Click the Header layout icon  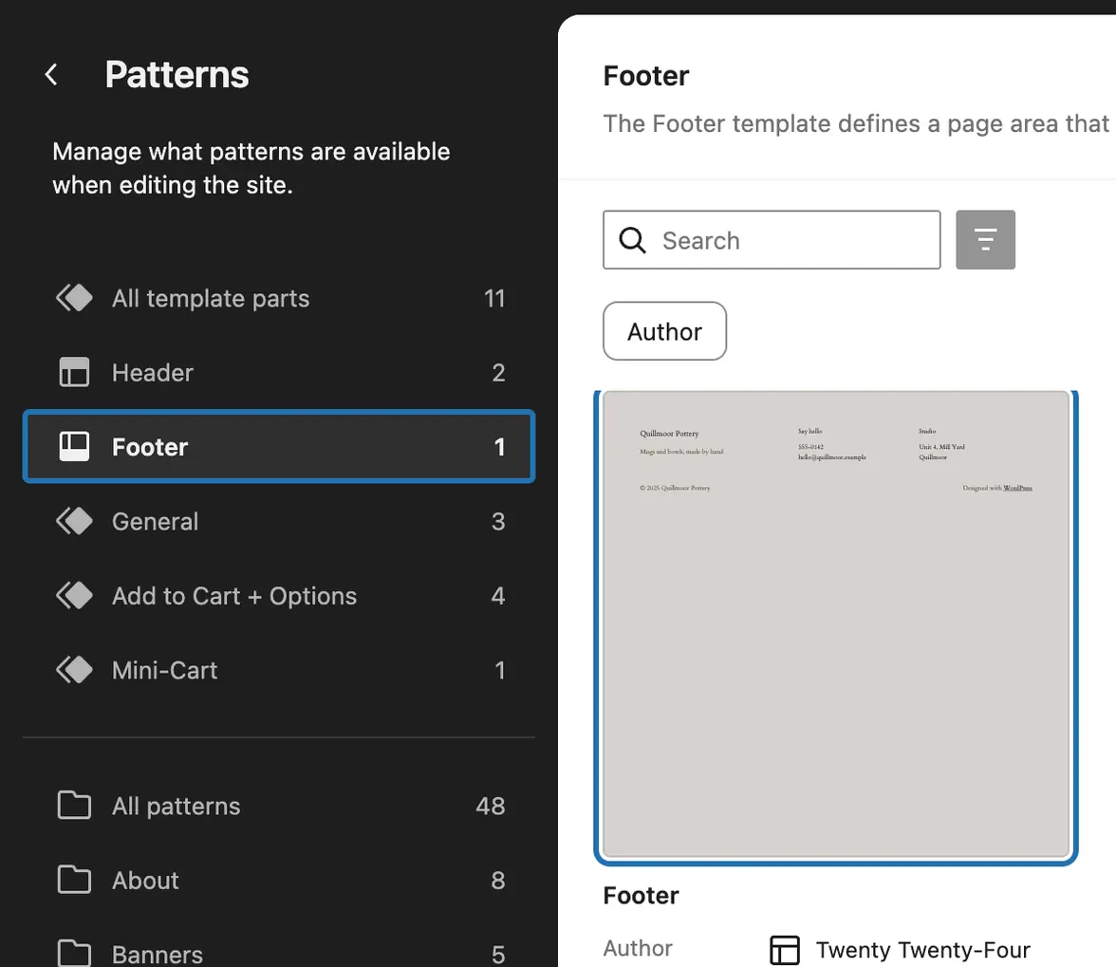click(x=74, y=372)
